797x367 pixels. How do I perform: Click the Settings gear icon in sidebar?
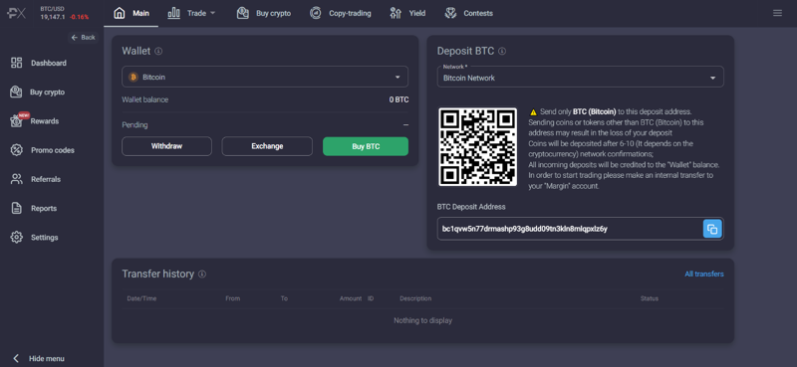coord(17,237)
